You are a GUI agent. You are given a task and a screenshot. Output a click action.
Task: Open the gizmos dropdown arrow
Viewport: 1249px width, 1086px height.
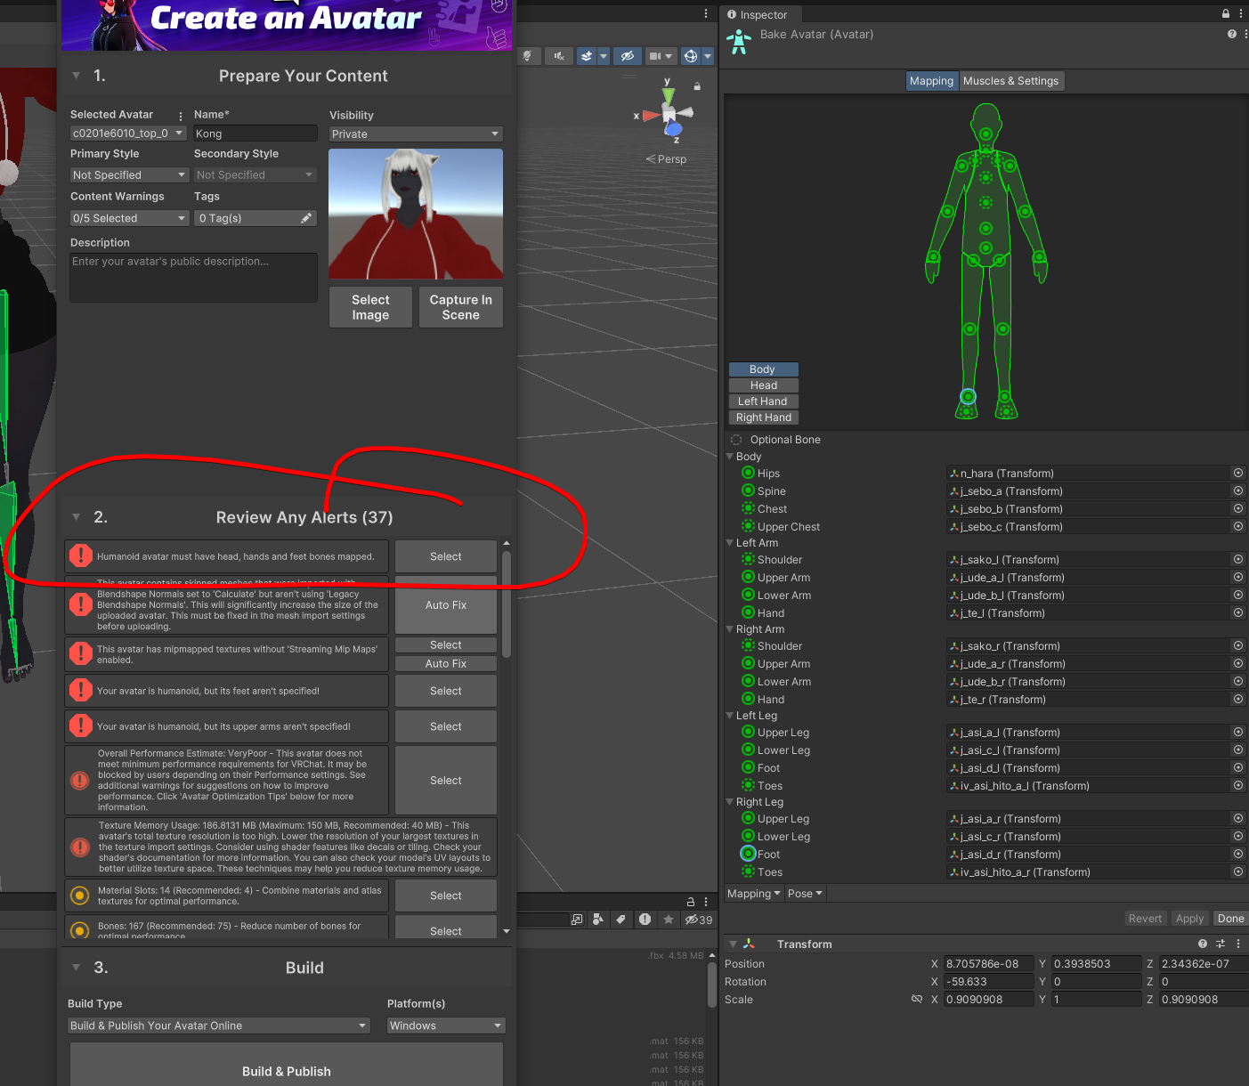(708, 56)
